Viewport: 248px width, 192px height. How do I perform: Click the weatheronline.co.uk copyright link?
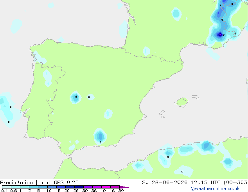[x=215, y=188]
